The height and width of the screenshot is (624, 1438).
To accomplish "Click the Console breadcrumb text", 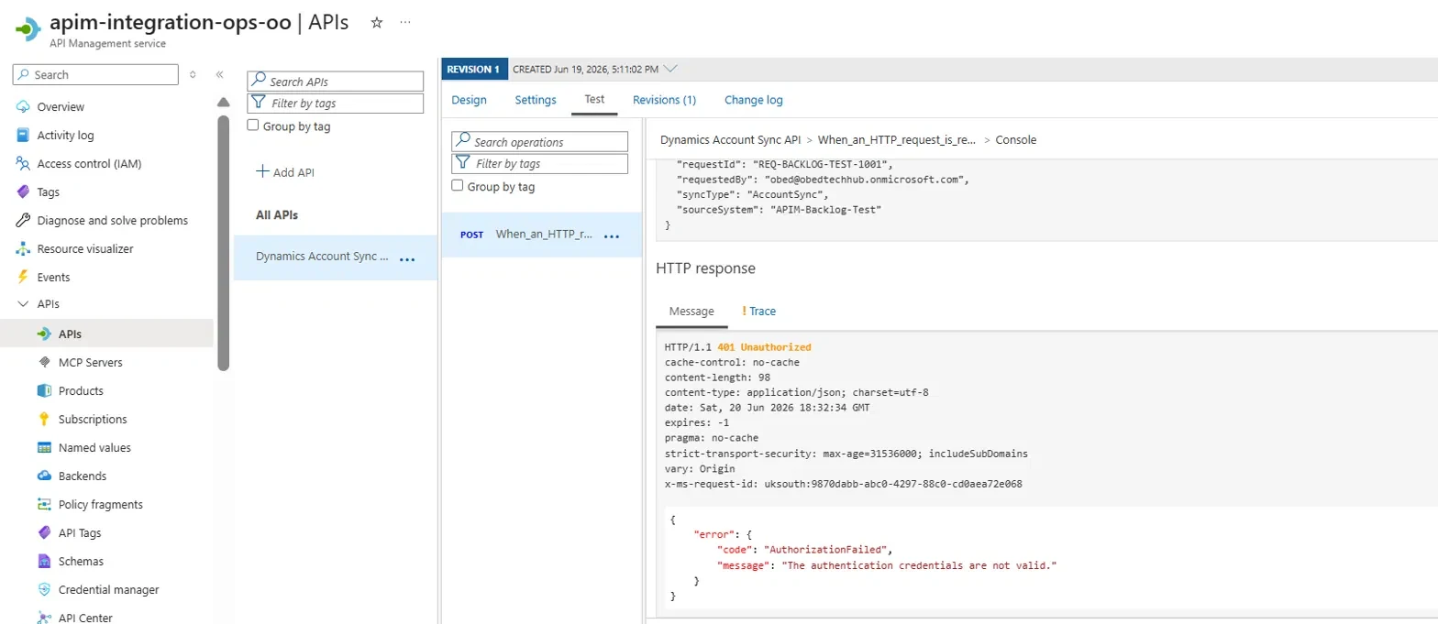I will [x=1016, y=140].
